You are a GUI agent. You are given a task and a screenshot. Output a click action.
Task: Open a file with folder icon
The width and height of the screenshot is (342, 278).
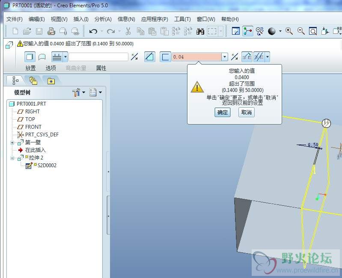click(27, 31)
